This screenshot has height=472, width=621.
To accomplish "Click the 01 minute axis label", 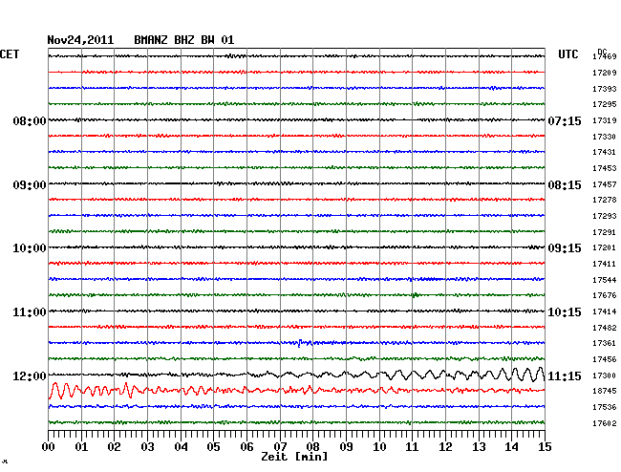I will tap(81, 447).
